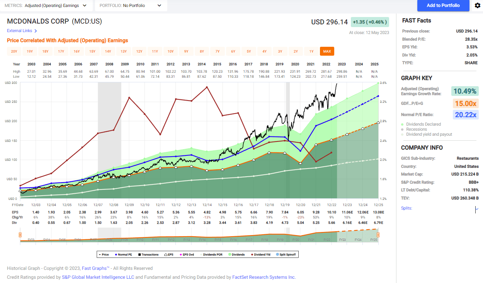Select the MAX time range
Image resolution: width=483 pixels, height=283 pixels.
click(327, 51)
